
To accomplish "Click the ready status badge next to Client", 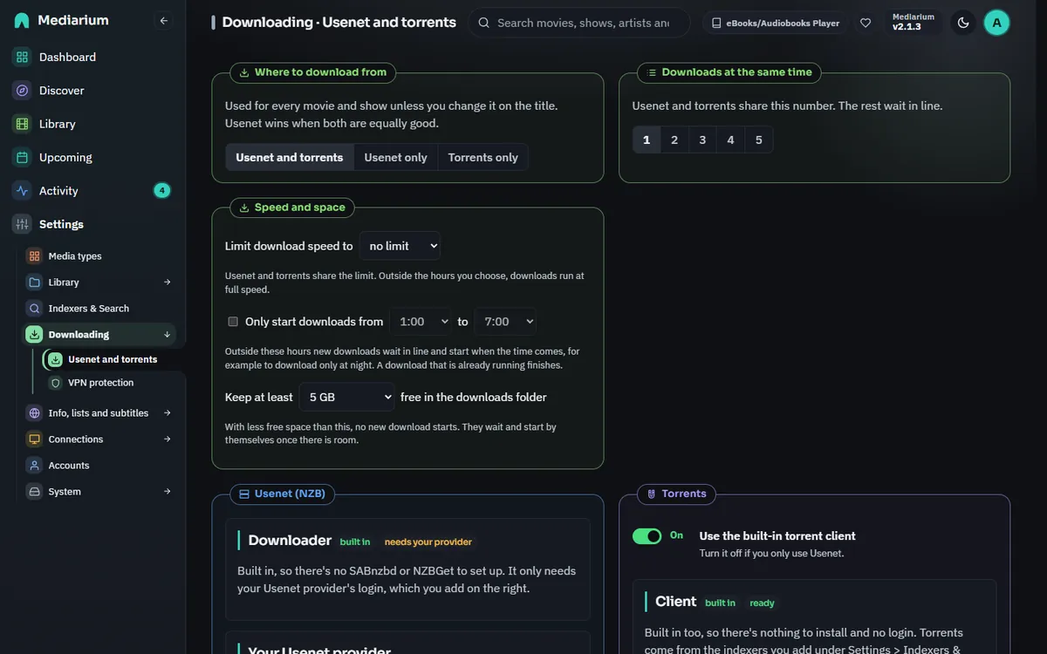I will click(x=762, y=603).
